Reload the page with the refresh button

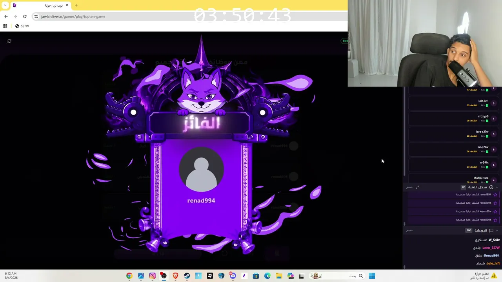[x=25, y=16]
